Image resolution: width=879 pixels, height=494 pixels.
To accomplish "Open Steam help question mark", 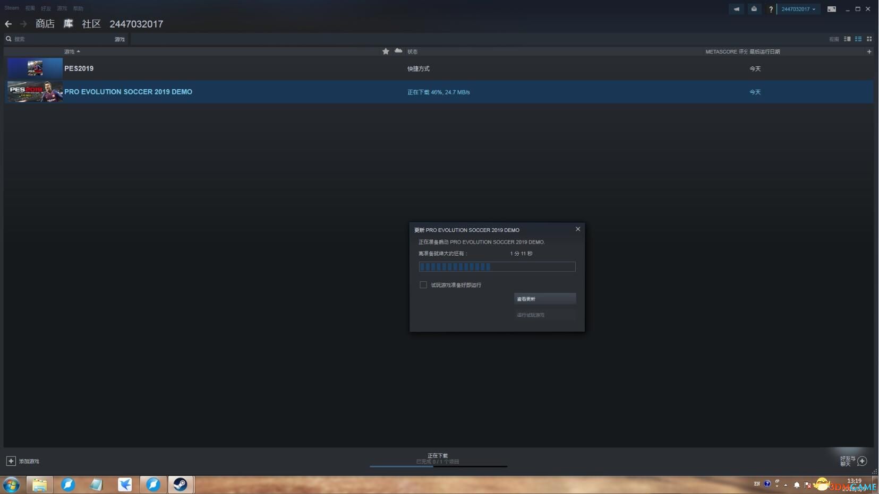I will point(771,9).
